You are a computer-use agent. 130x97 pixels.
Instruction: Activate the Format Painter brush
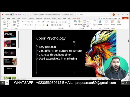(8, 26)
